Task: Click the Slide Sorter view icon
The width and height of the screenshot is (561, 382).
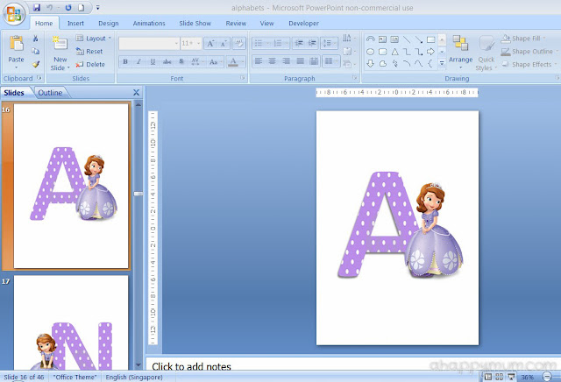Action: coord(499,377)
